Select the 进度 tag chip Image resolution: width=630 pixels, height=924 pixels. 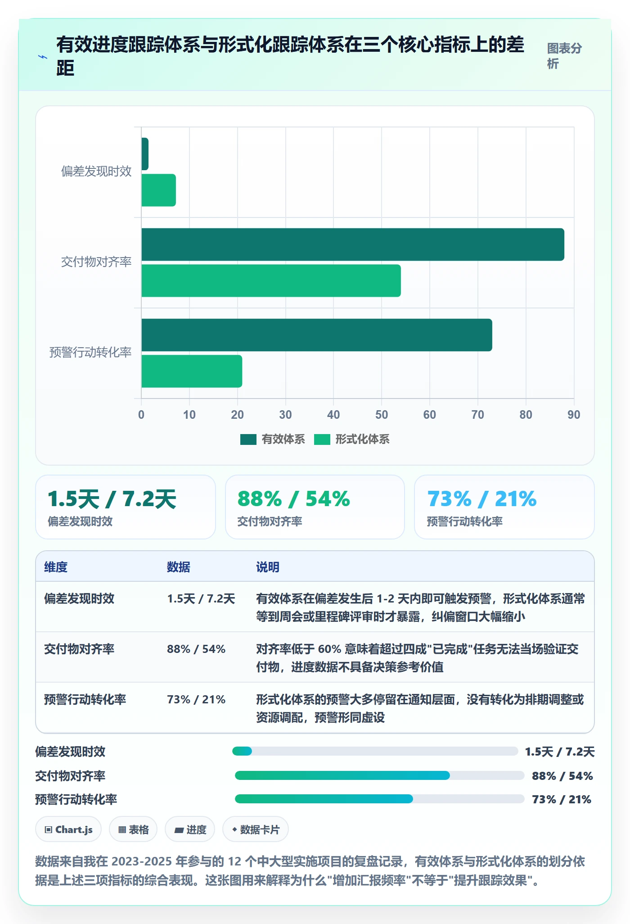pos(190,829)
